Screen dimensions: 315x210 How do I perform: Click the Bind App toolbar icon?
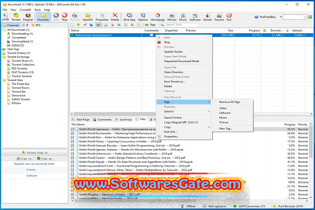[x=129, y=17]
